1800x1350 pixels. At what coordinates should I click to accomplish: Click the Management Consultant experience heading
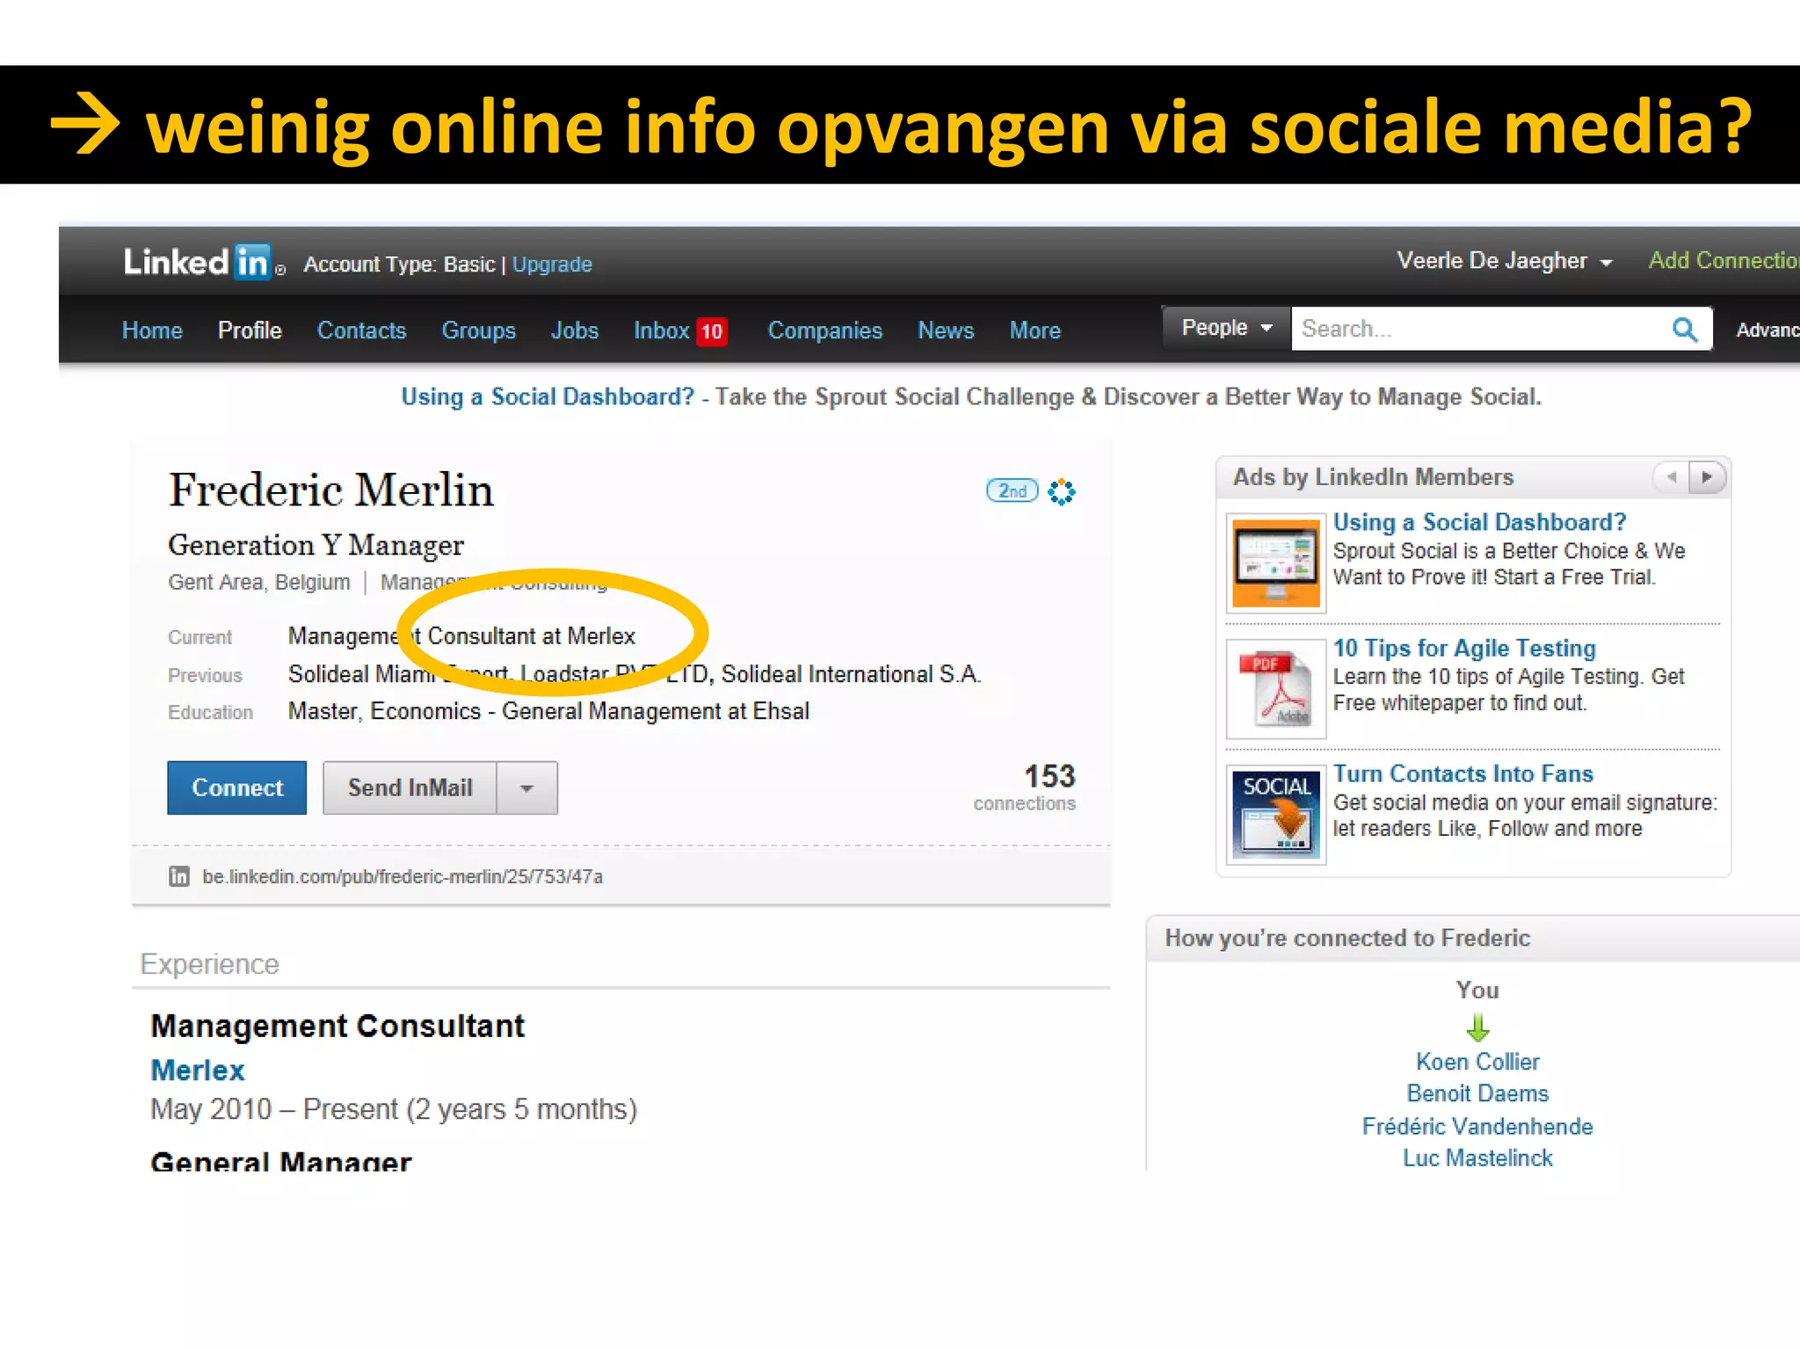coord(337,1026)
